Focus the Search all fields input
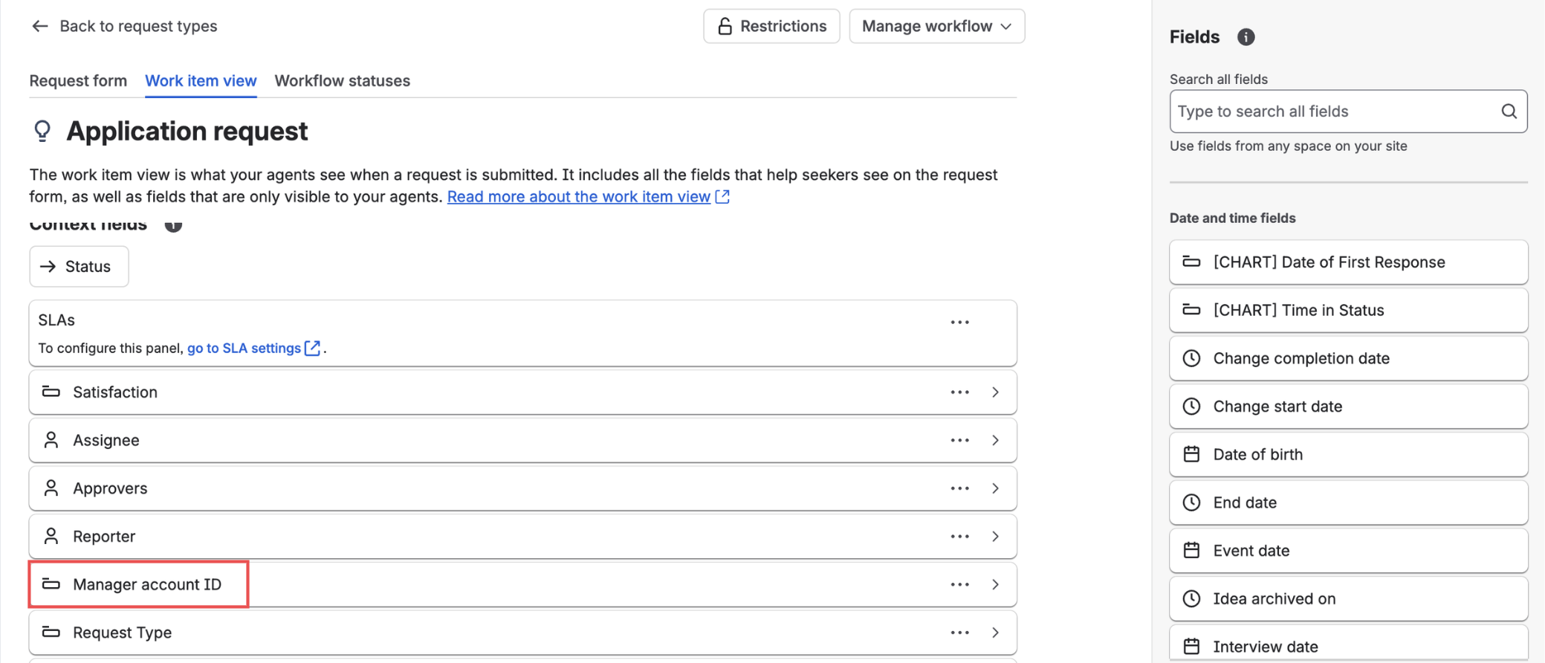1545x663 pixels. point(1348,111)
